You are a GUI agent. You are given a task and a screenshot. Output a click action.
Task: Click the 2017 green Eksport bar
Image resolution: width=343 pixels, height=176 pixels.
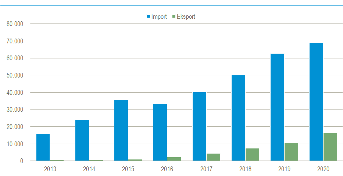pyautogui.click(x=213, y=157)
